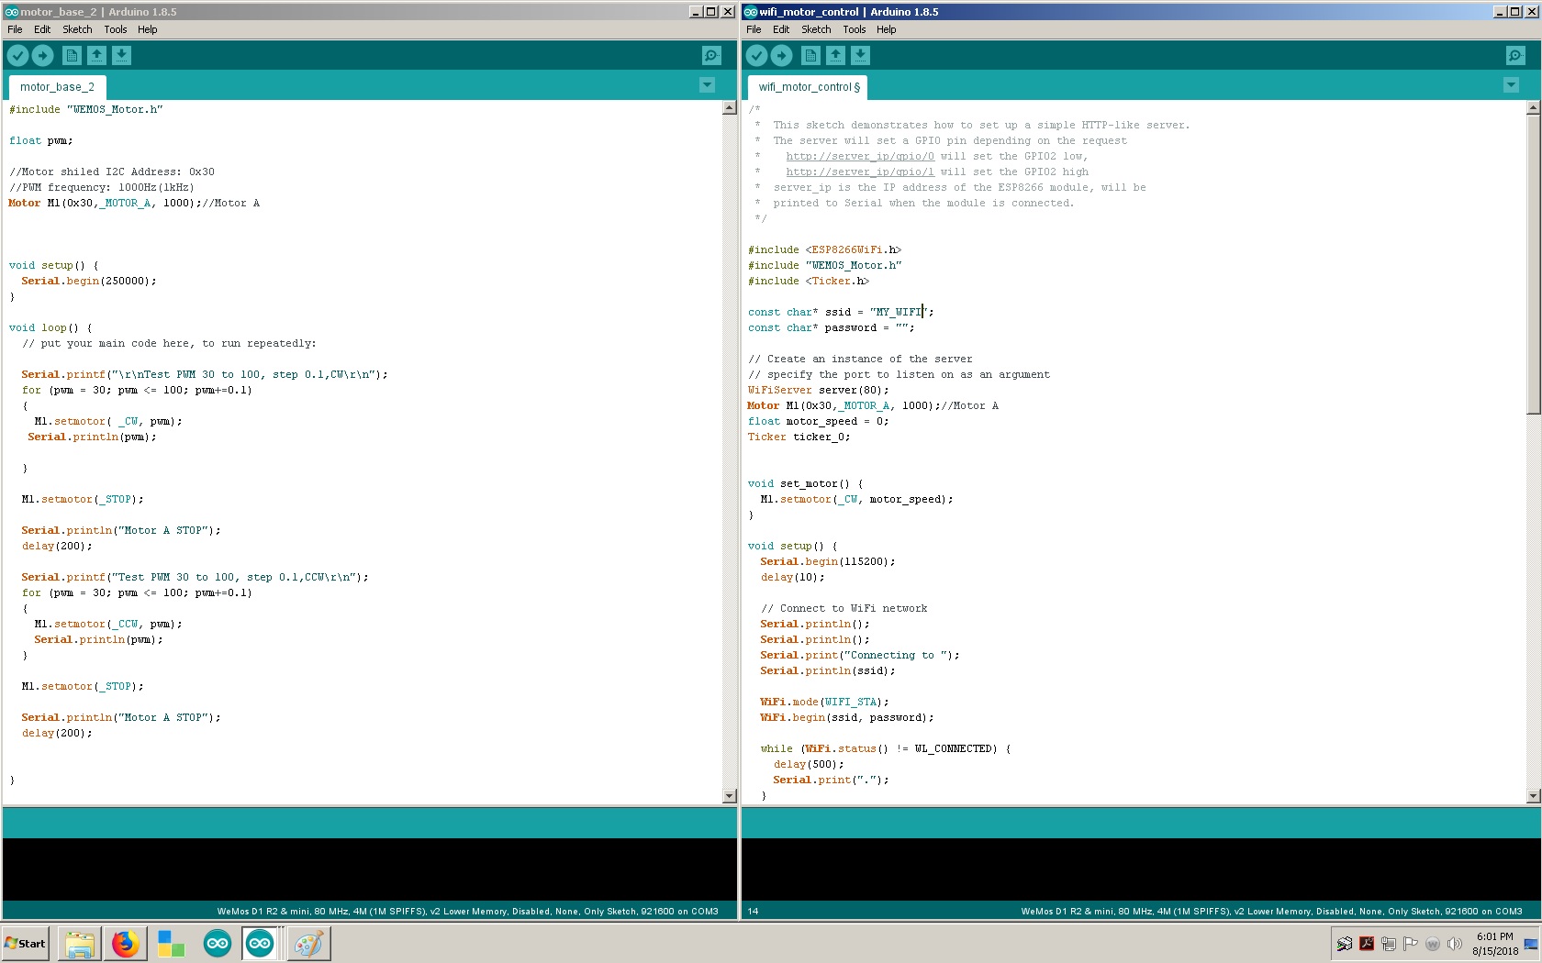Click the Adobe red tray icon

[x=1366, y=944]
